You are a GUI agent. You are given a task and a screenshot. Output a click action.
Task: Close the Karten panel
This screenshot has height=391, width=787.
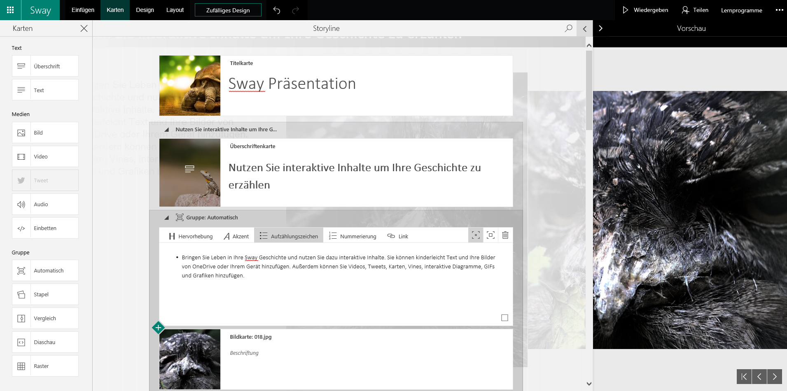(x=84, y=28)
